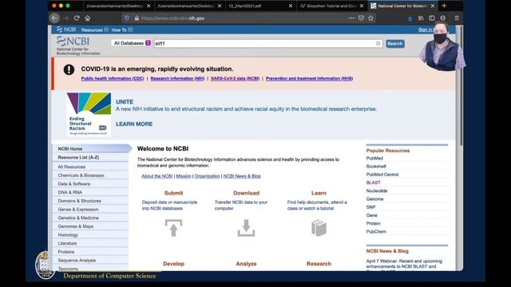The height and width of the screenshot is (287, 511).
Task: Open Chemicals & Bioassays sidebar item
Action: (81, 175)
